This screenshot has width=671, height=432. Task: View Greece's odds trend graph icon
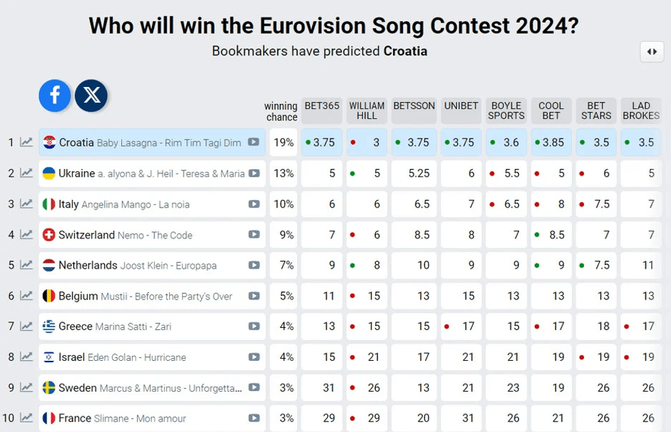(26, 327)
